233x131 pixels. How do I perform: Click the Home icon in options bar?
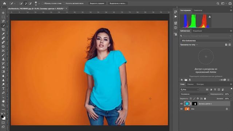(x=5, y=3)
